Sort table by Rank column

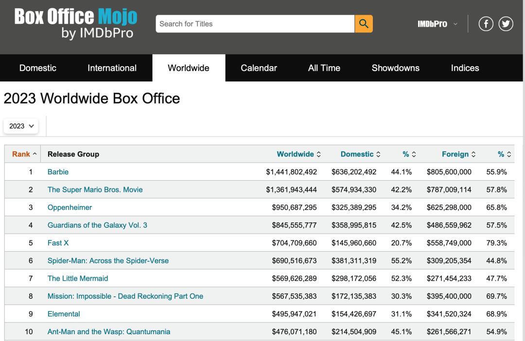point(24,154)
